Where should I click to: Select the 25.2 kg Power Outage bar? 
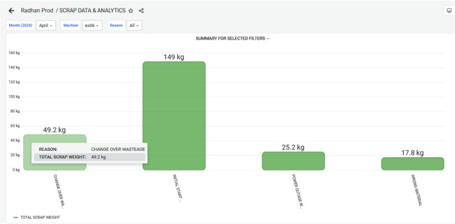click(293, 161)
